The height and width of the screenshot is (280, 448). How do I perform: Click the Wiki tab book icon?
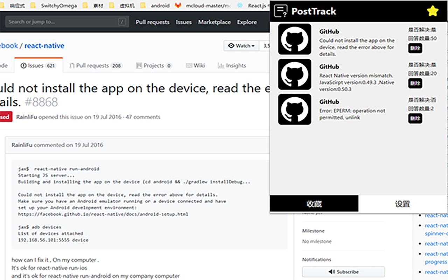tap(189, 65)
